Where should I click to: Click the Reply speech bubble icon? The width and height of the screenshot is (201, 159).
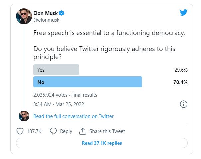coord(53,131)
